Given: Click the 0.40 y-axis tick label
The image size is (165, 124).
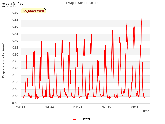Looking at the screenshot, I should pos(15,41).
